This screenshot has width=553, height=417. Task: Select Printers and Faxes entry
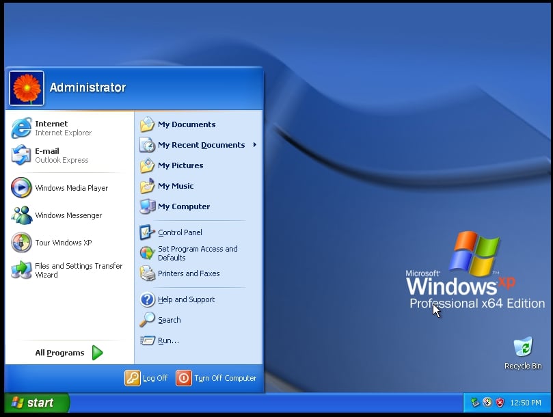(189, 273)
